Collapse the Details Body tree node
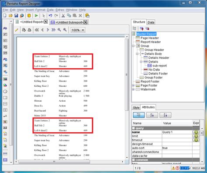Viewport: 207px width, 173px height. pyautogui.click(x=137, y=54)
